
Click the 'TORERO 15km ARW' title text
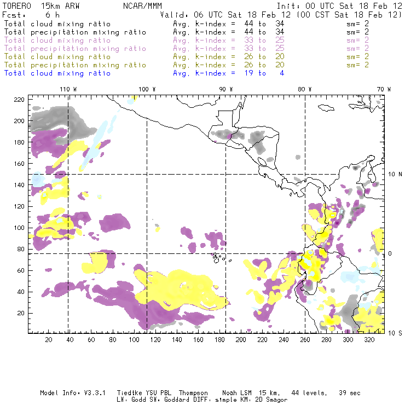41,6
